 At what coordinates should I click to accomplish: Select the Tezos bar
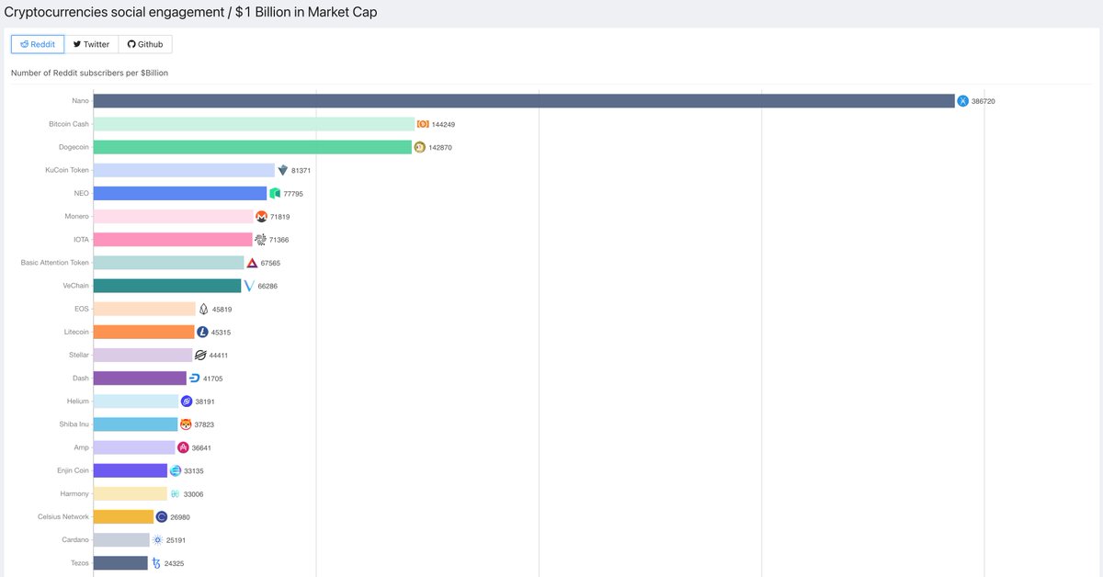click(120, 563)
